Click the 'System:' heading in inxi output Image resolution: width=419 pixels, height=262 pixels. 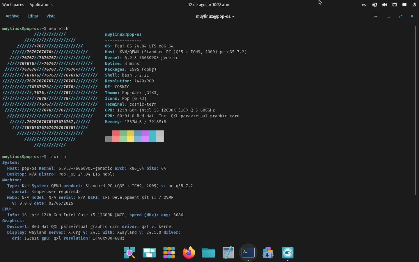click(x=11, y=162)
